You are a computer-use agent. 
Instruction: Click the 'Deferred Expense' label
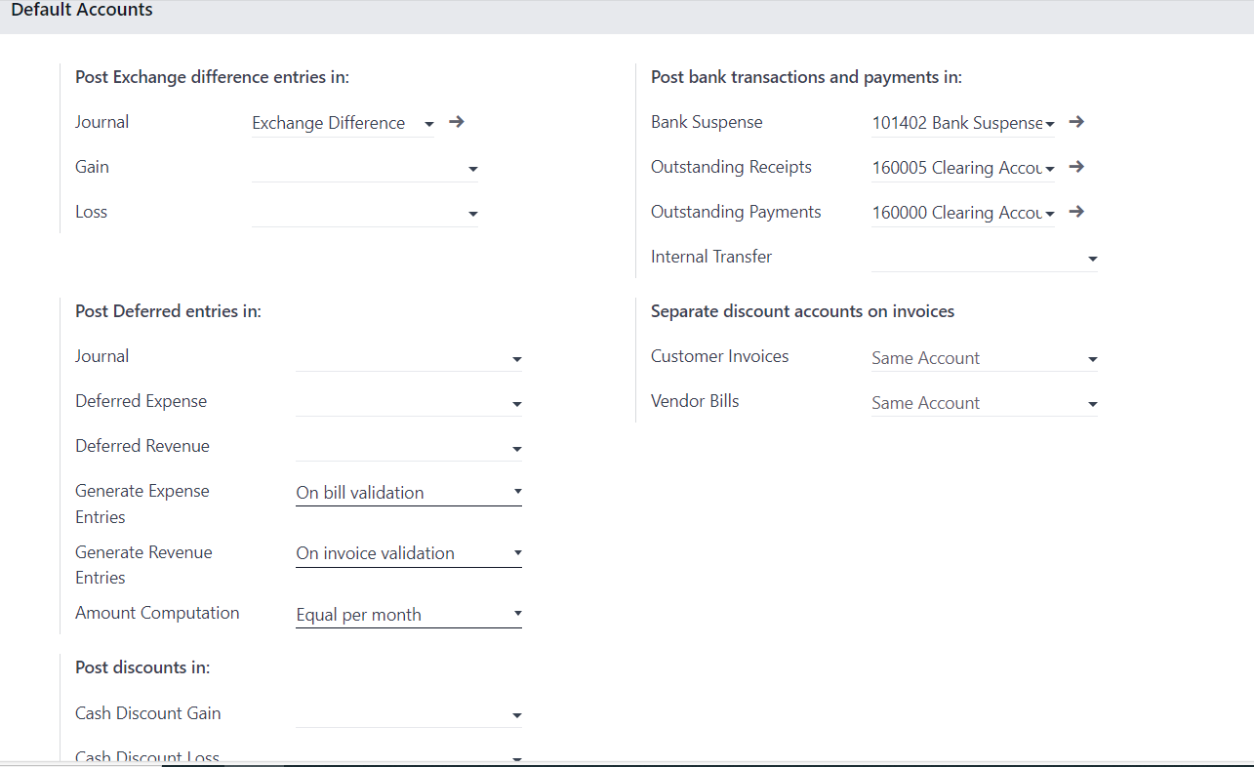[x=141, y=401]
